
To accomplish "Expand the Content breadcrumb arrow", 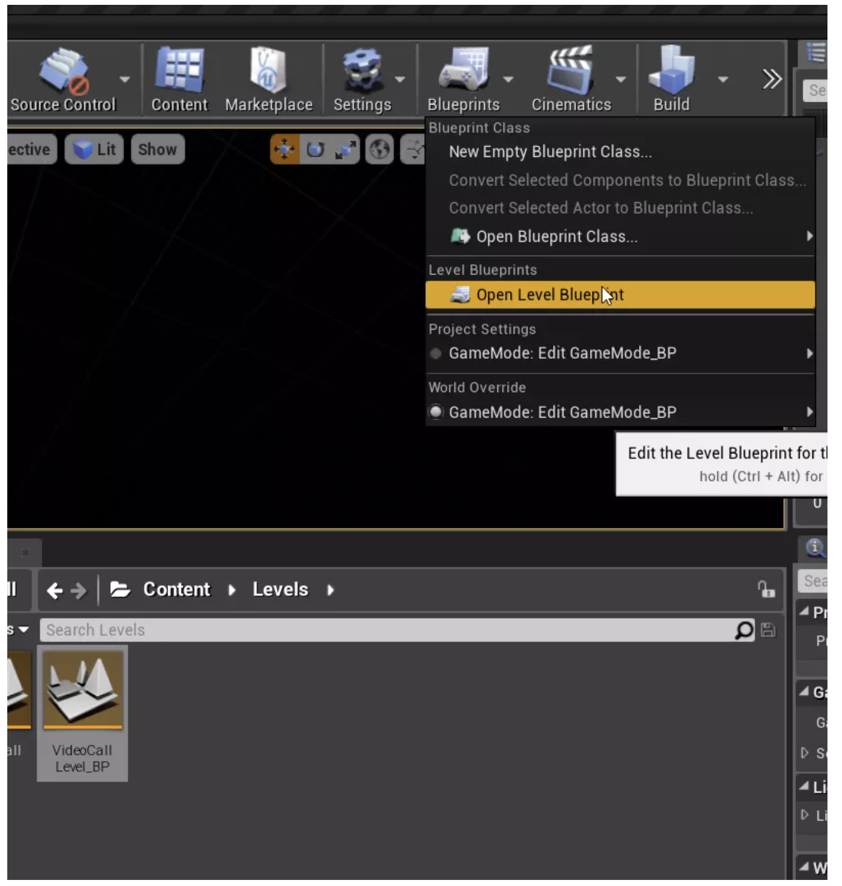I will coord(231,590).
